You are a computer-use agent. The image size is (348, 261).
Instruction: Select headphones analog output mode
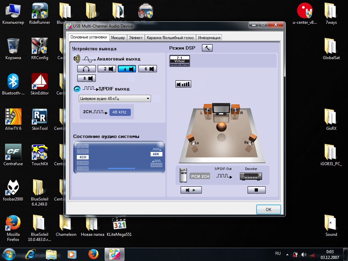(86, 69)
